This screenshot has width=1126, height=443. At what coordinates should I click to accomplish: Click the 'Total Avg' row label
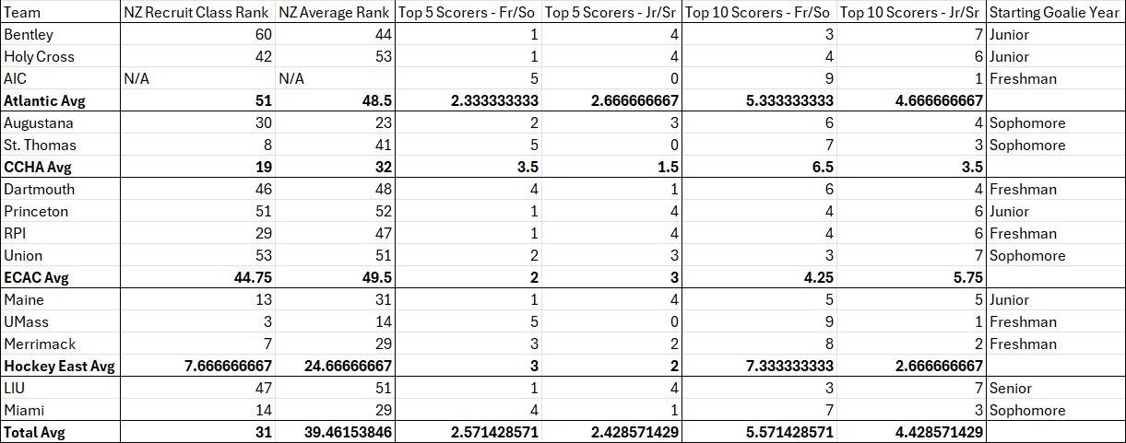click(60, 432)
